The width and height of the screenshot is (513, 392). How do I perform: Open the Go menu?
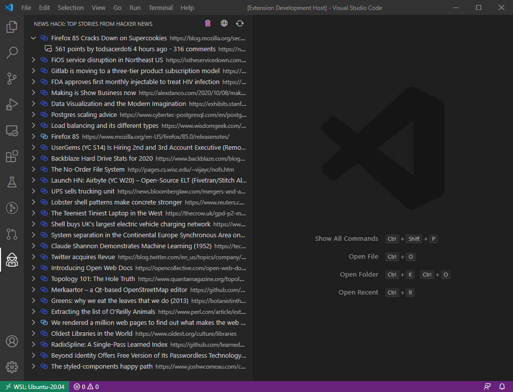point(117,7)
